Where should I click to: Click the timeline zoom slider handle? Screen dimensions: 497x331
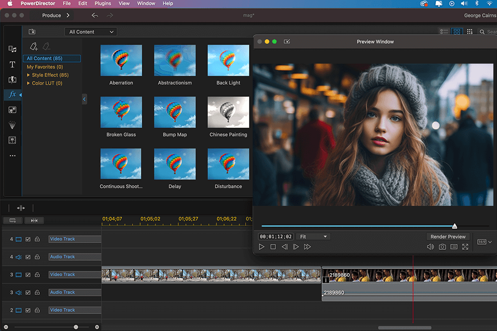click(x=76, y=327)
